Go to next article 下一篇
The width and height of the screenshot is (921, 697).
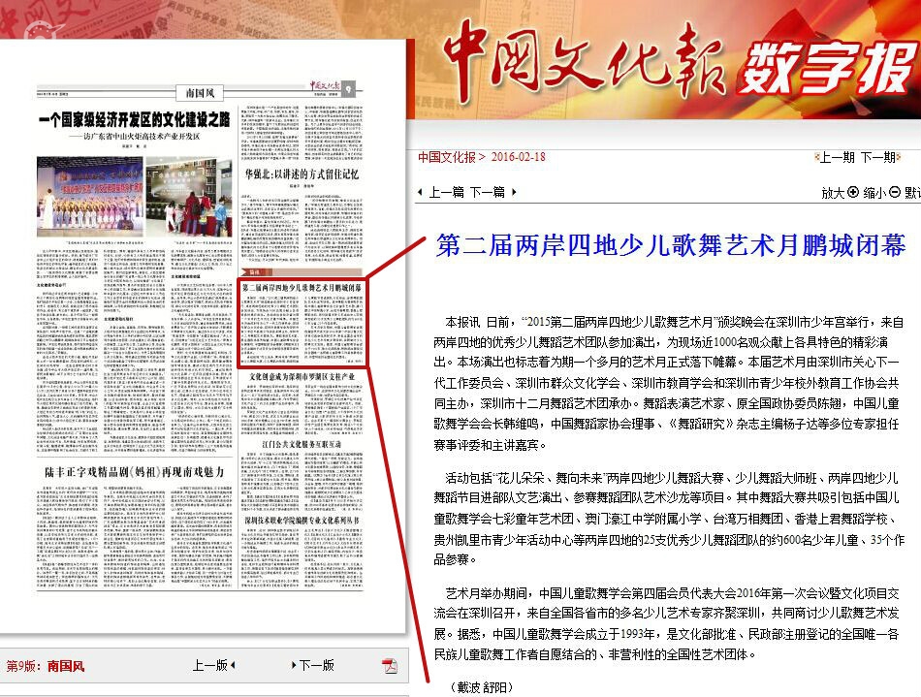pos(487,192)
